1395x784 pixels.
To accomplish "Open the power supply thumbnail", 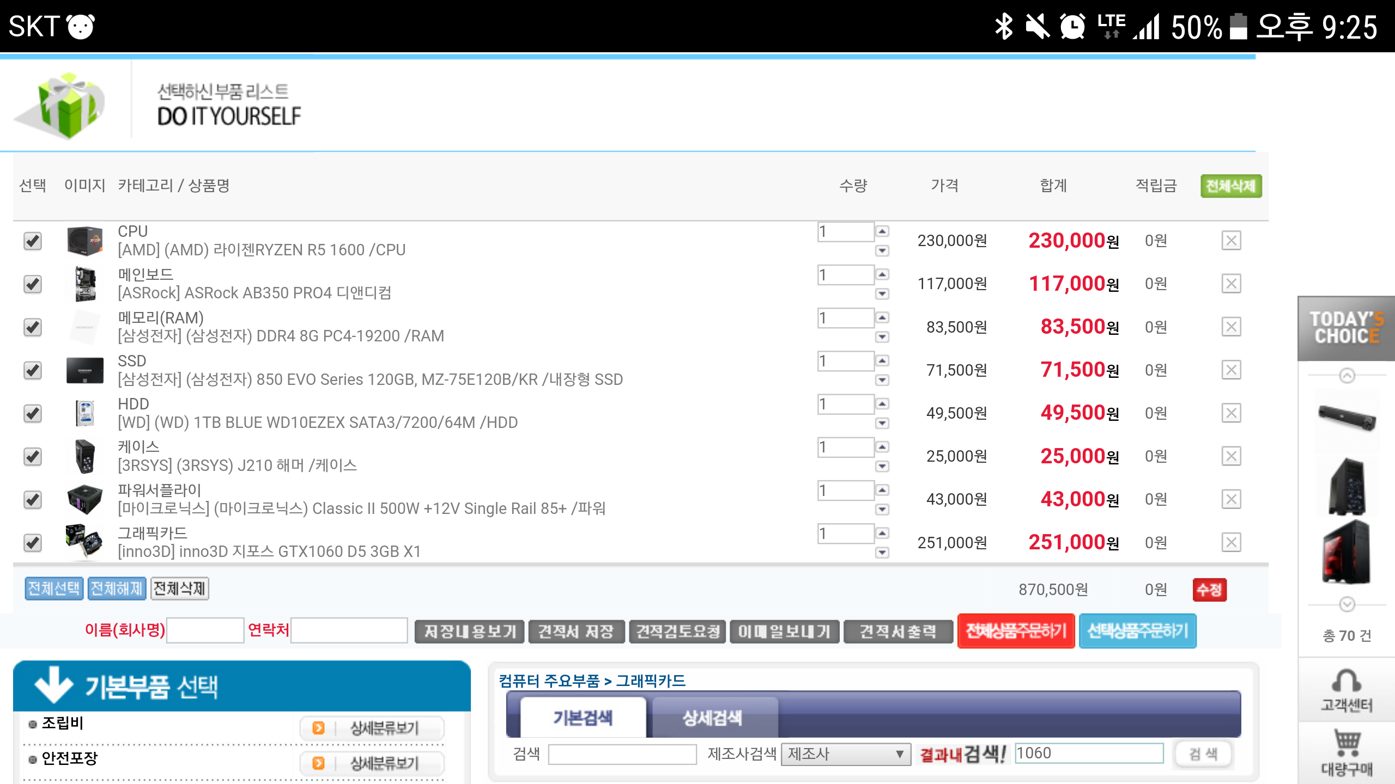I will pyautogui.click(x=84, y=499).
